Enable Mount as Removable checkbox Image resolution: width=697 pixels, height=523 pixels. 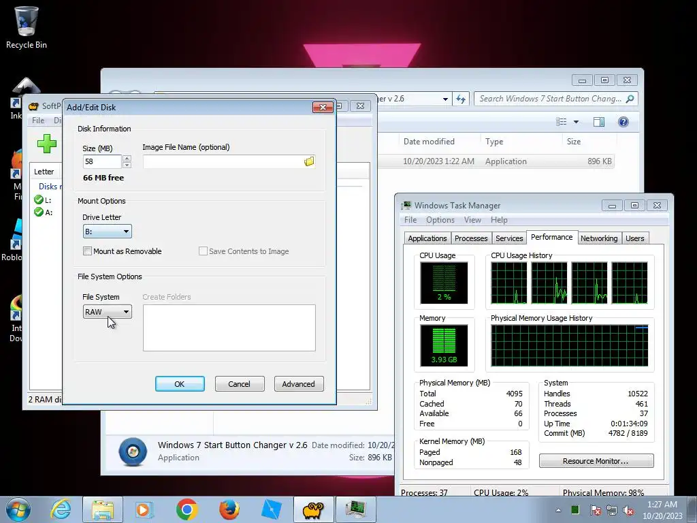click(88, 251)
